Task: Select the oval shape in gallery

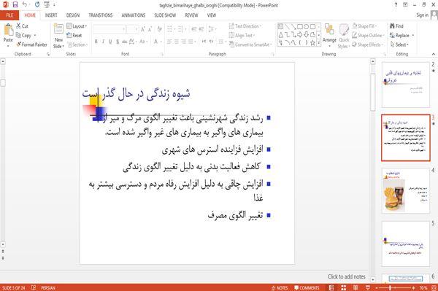Action: pos(306,27)
